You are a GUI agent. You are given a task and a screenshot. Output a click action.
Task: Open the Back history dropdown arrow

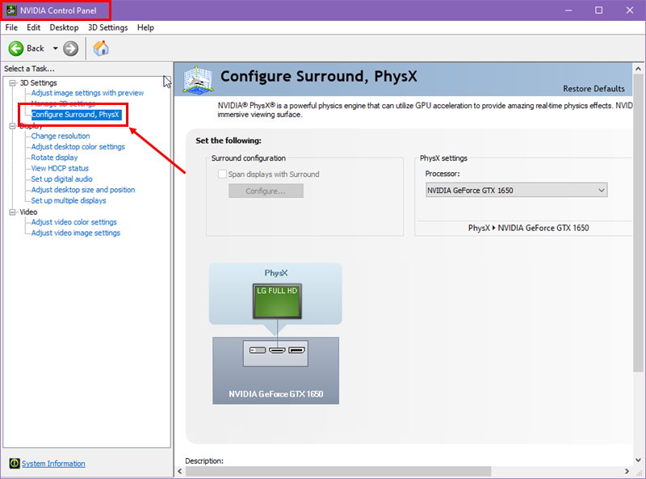pos(55,48)
